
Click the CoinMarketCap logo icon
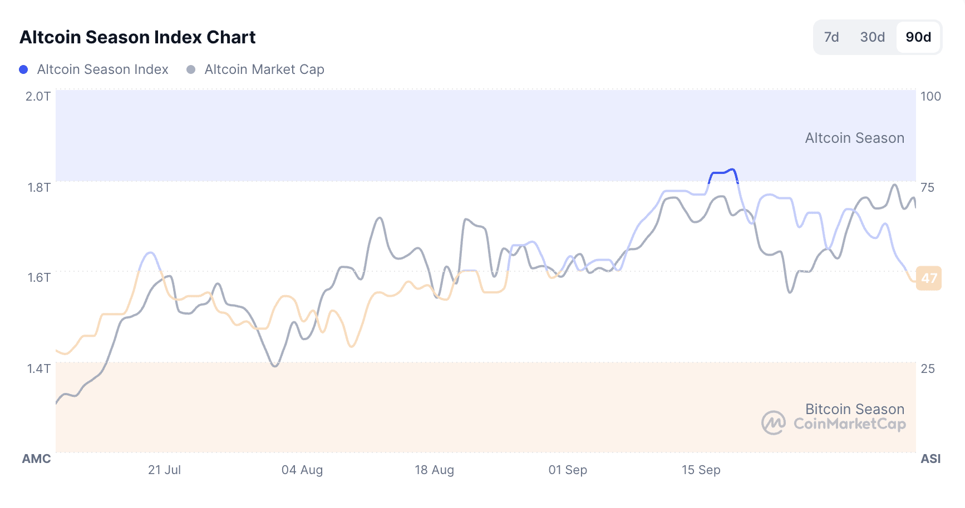(774, 423)
